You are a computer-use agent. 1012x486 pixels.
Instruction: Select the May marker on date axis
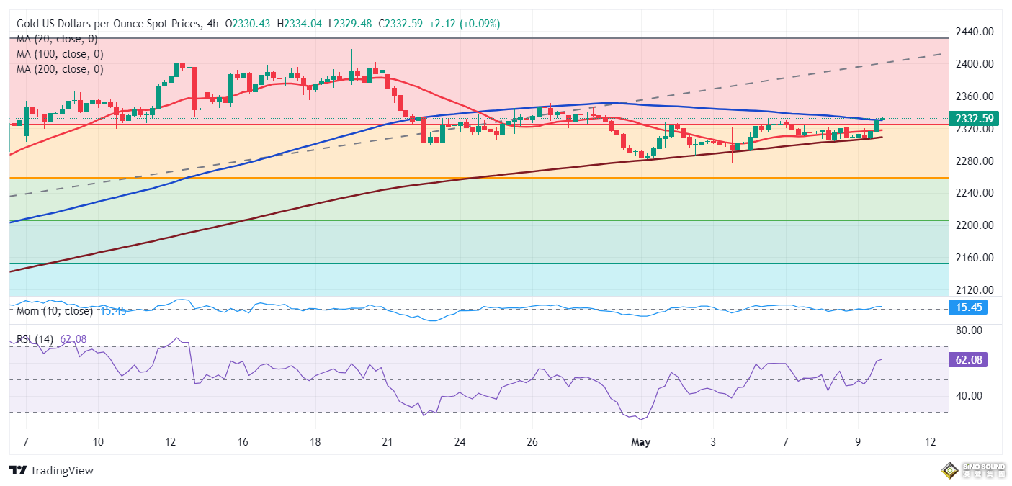[x=640, y=441]
